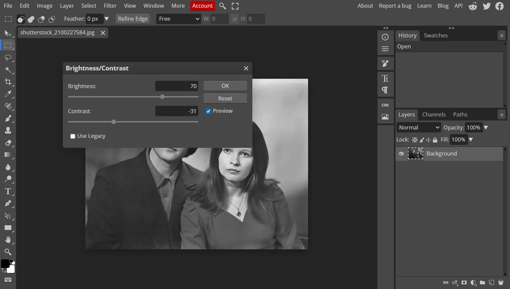
Task: Open the Character panel via Tt icon
Action: pyautogui.click(x=386, y=78)
